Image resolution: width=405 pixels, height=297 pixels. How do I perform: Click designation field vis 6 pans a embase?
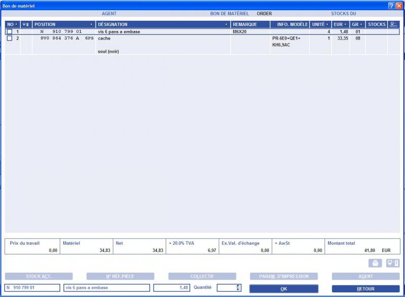click(107, 287)
